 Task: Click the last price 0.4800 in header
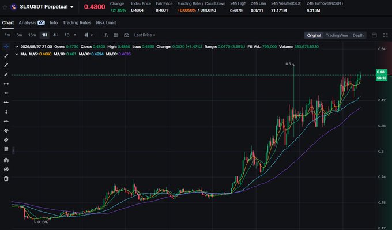pos(95,7)
